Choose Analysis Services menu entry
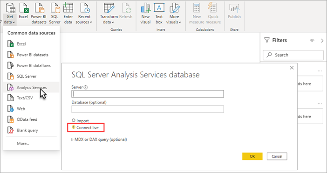Screen dimensions: 327x173 (31, 88)
